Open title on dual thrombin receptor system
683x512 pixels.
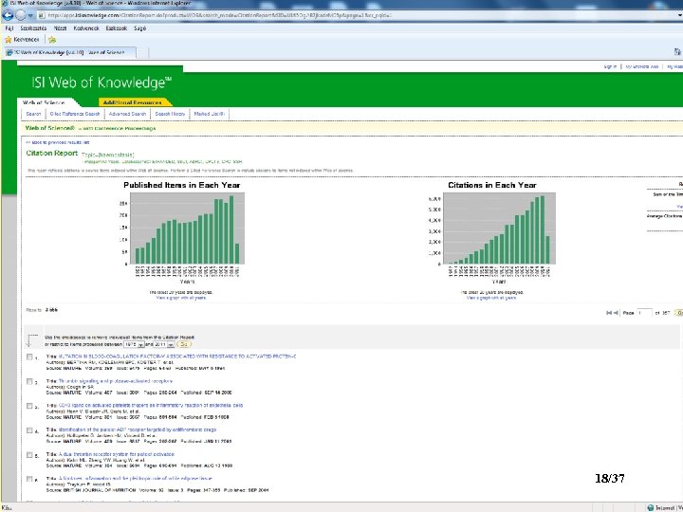116,454
